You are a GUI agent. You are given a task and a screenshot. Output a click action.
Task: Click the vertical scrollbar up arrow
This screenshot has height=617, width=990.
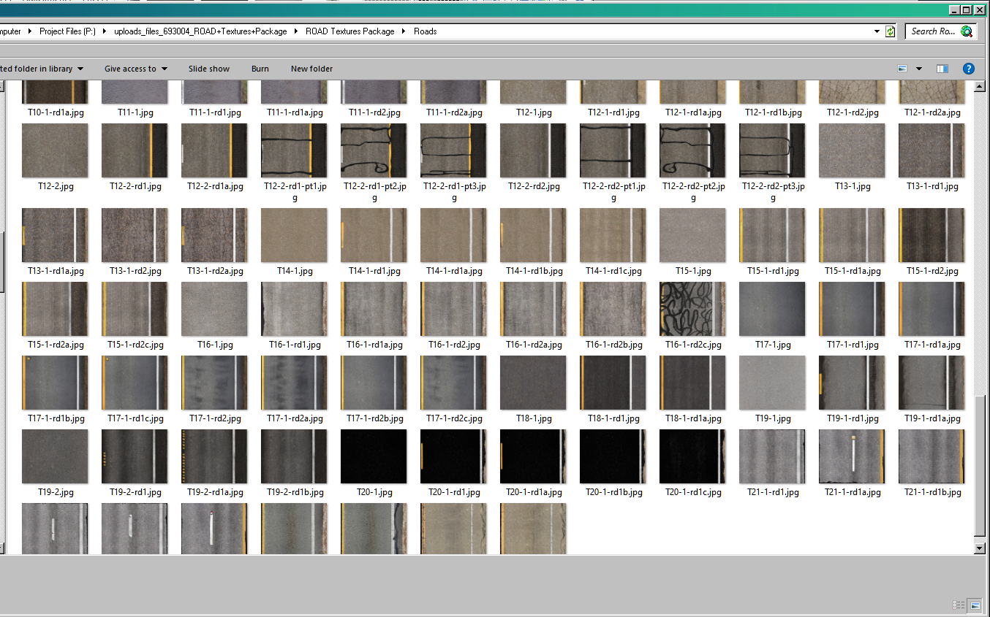(980, 86)
